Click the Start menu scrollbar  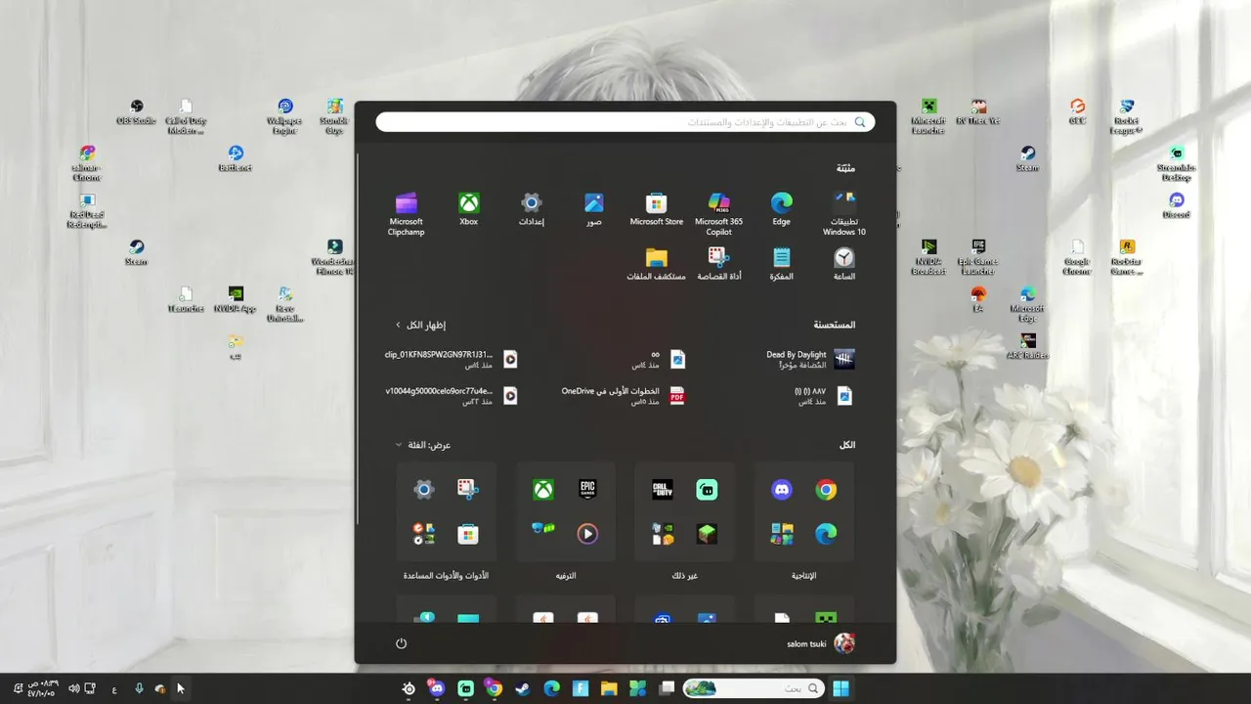pos(359,337)
